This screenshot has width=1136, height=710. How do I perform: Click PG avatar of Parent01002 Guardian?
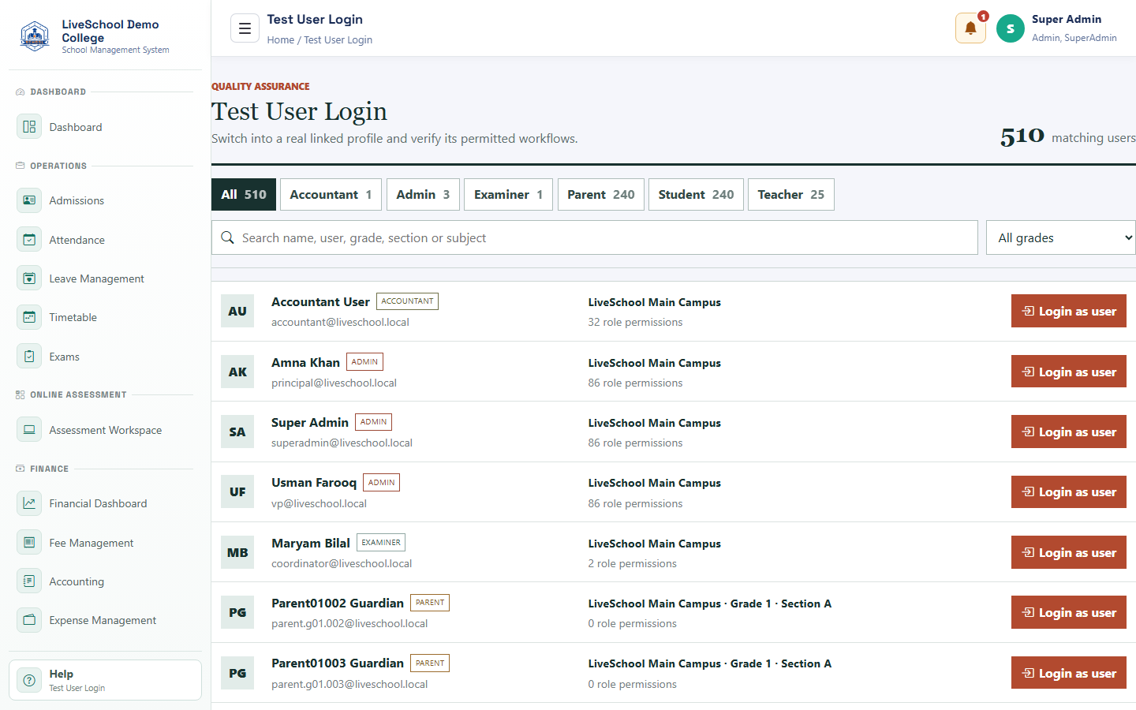(x=237, y=612)
